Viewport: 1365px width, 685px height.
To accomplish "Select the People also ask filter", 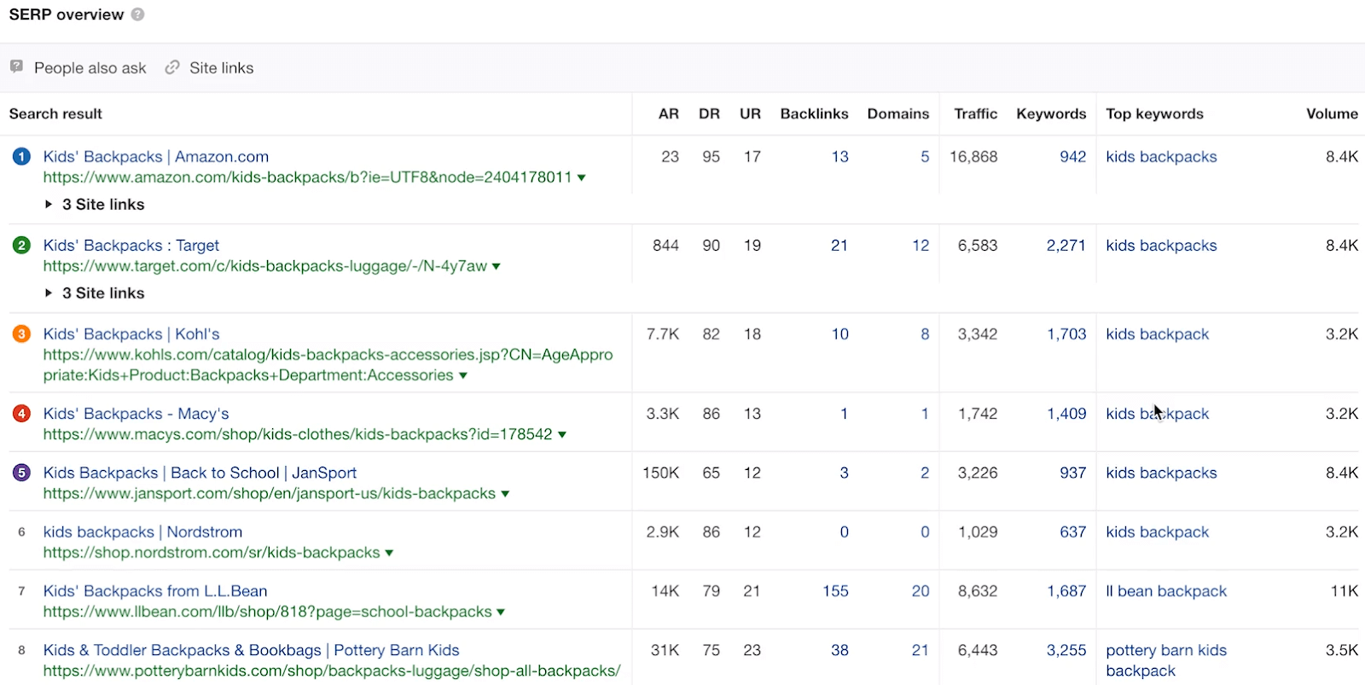I will point(90,68).
